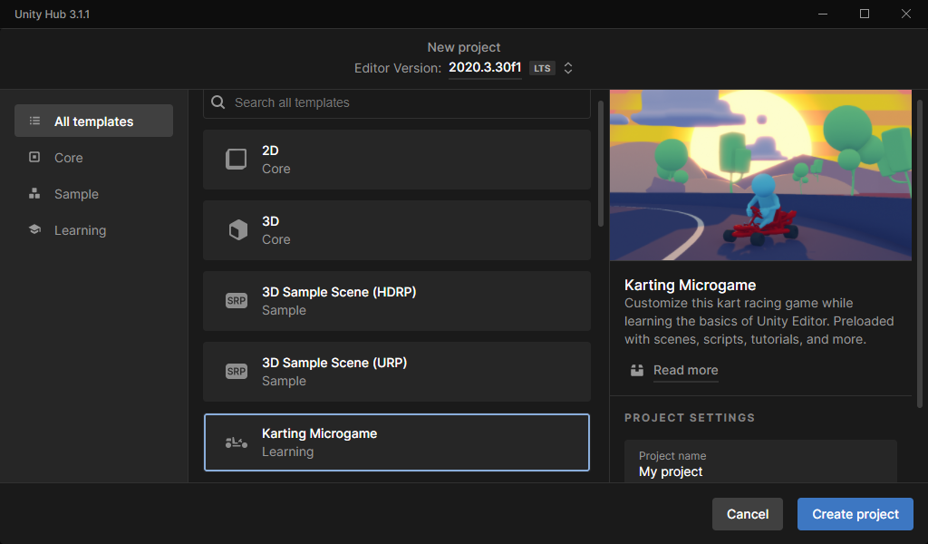This screenshot has height=544, width=928.
Task: Click the SRP icon for 3D Sample Scene (HDRP)
Action: (236, 300)
